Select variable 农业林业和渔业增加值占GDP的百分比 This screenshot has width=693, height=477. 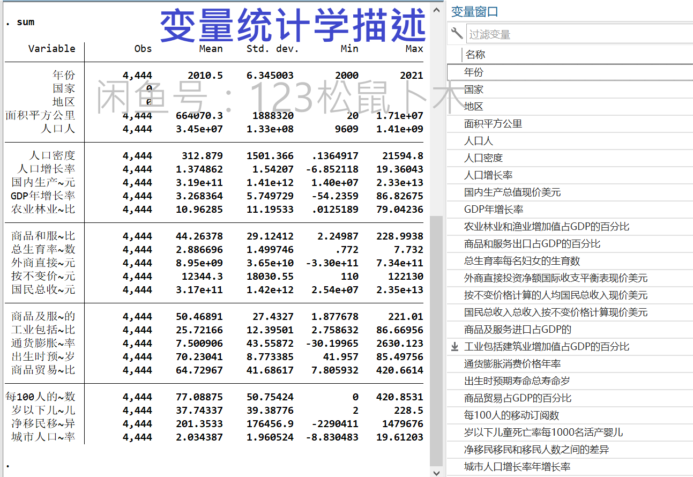(570, 227)
